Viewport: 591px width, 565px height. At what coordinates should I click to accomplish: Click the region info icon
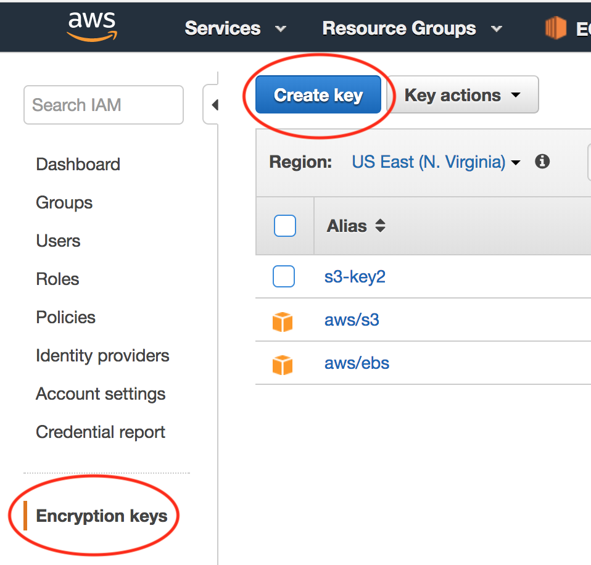(542, 162)
